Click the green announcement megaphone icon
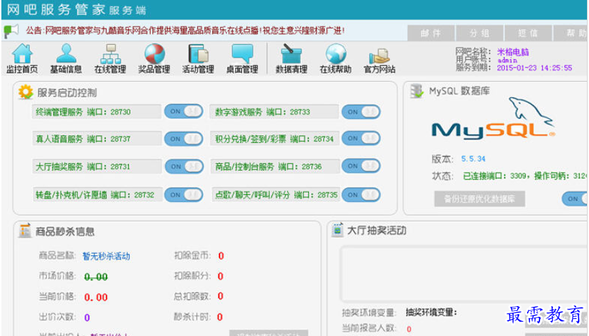Image resolution: width=589 pixels, height=336 pixels. [x=10, y=31]
